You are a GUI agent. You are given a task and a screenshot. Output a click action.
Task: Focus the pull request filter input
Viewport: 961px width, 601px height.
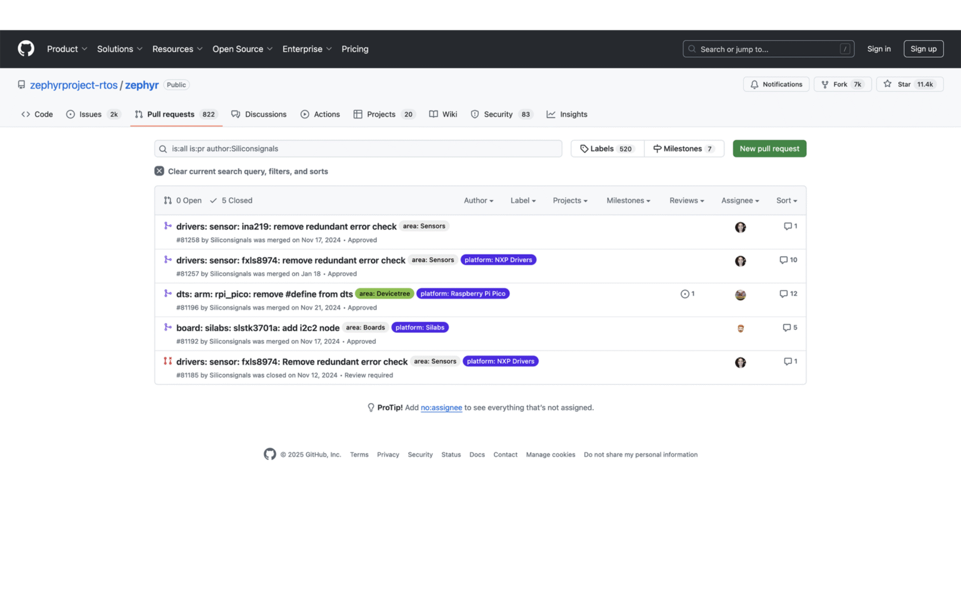[358, 148]
